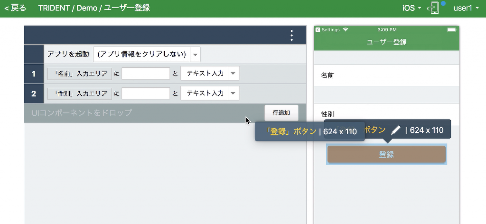The width and height of the screenshot is (486, 224).
Task: Click the device connection icon
Action: point(433,8)
